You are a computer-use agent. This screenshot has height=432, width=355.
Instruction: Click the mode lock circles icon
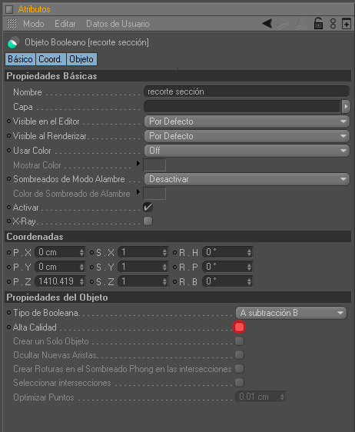coord(333,24)
